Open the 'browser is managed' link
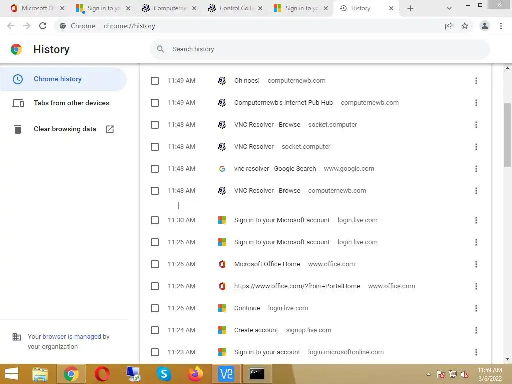The width and height of the screenshot is (512, 384). [72, 336]
